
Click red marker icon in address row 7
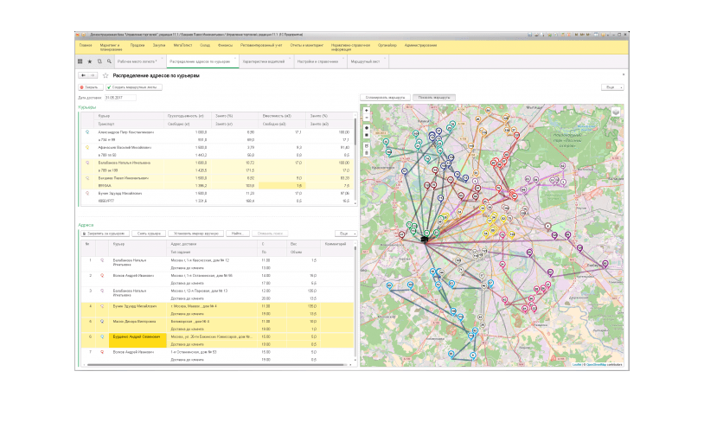[102, 352]
